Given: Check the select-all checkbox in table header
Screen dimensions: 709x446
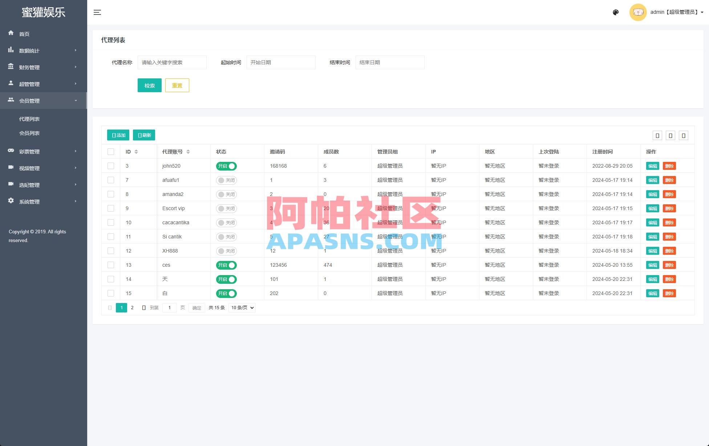Looking at the screenshot, I should (111, 151).
